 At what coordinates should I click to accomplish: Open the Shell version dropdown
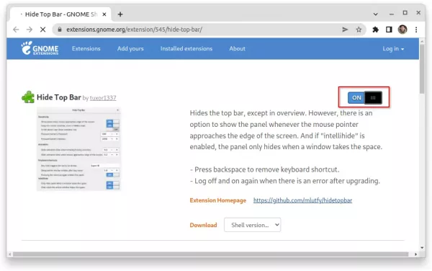(253, 225)
